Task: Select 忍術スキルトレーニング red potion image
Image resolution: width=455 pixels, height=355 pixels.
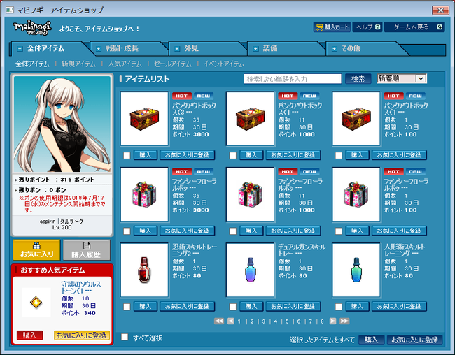Action: [x=144, y=270]
